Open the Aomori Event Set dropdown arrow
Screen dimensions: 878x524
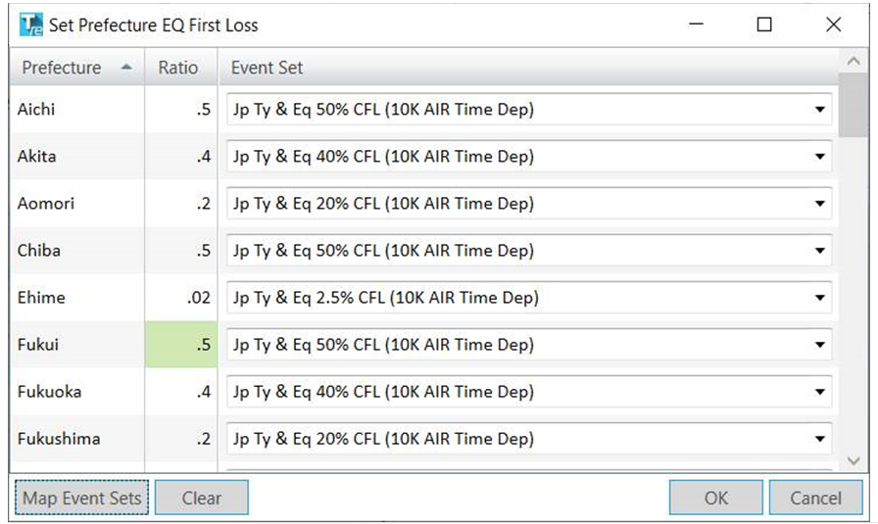(x=819, y=204)
